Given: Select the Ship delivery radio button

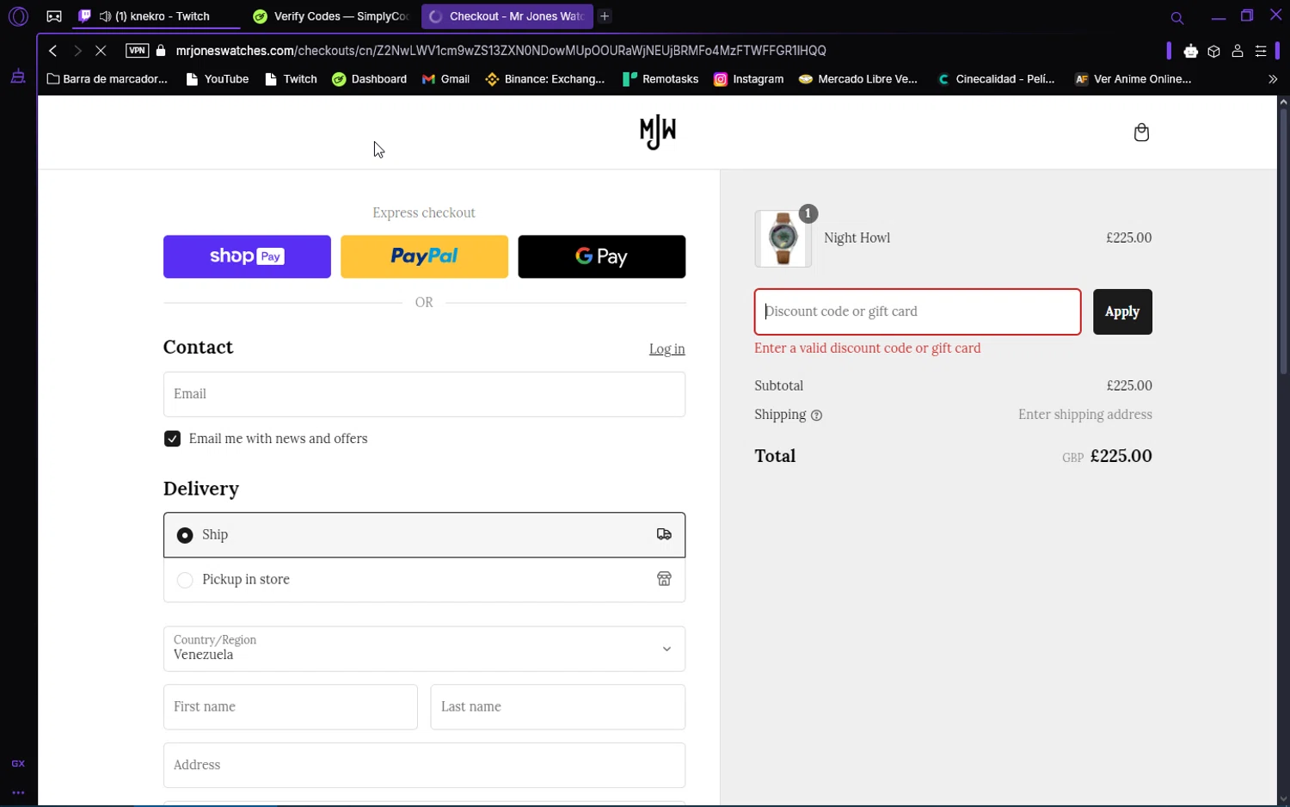Looking at the screenshot, I should point(185,535).
